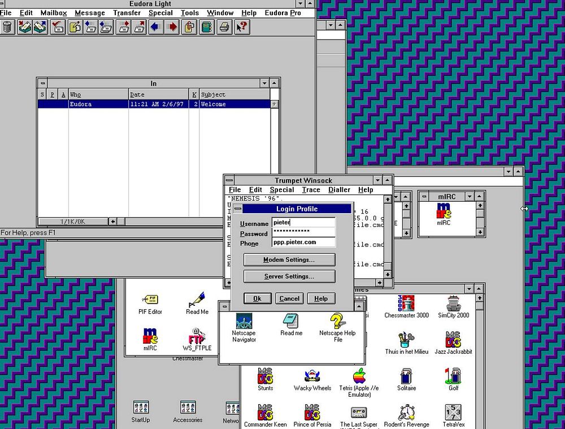The image size is (565, 429).
Task: Click the Print toolbar icon
Action: tap(224, 27)
